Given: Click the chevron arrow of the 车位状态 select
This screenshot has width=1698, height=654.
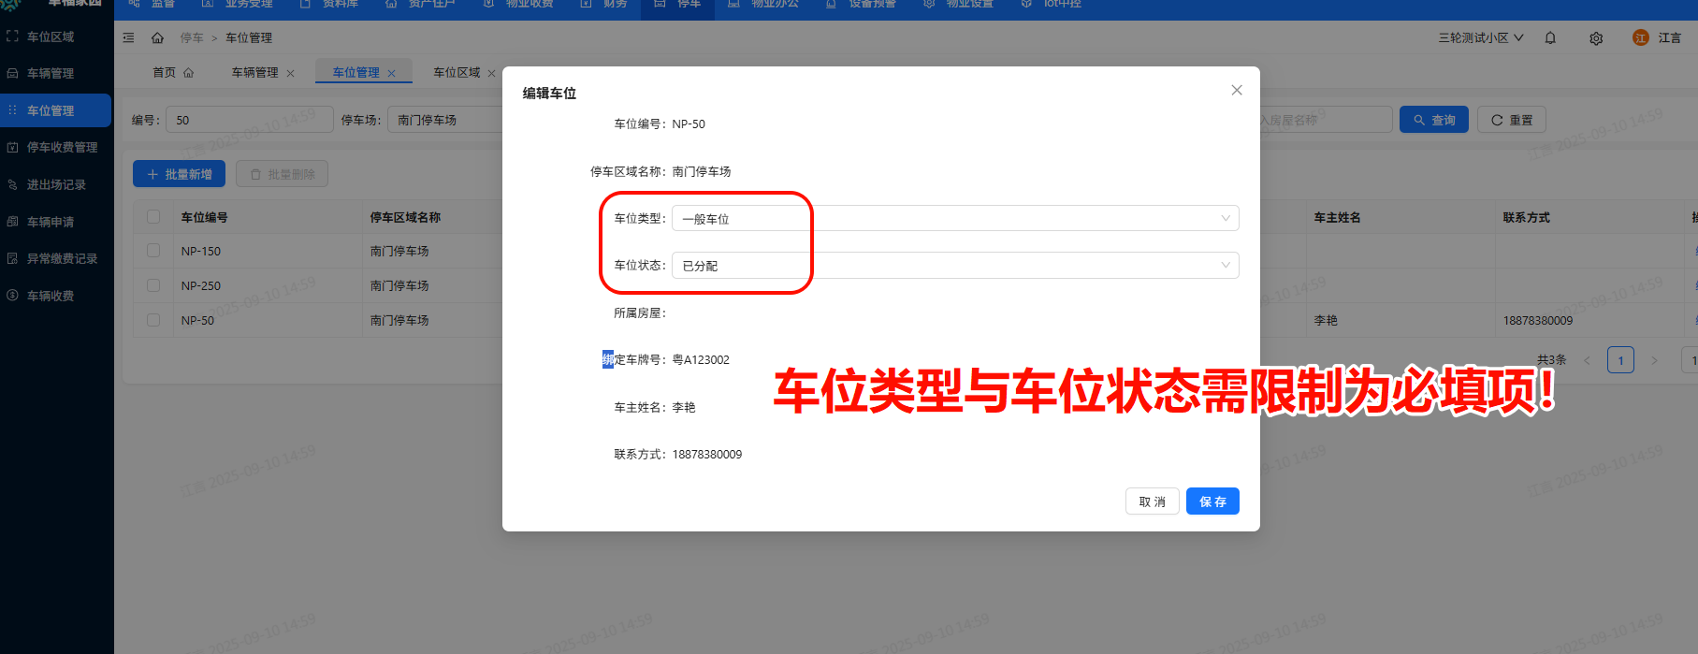Looking at the screenshot, I should click(x=1225, y=265).
